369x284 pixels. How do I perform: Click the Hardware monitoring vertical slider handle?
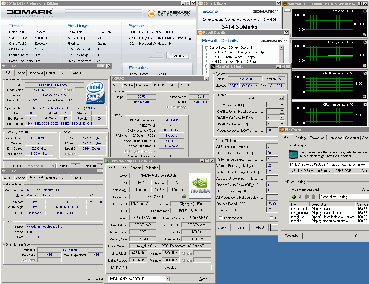pyautogui.click(x=287, y=10)
